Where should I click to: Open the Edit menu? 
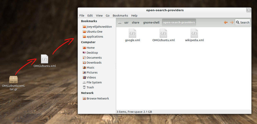(x=90, y=16)
